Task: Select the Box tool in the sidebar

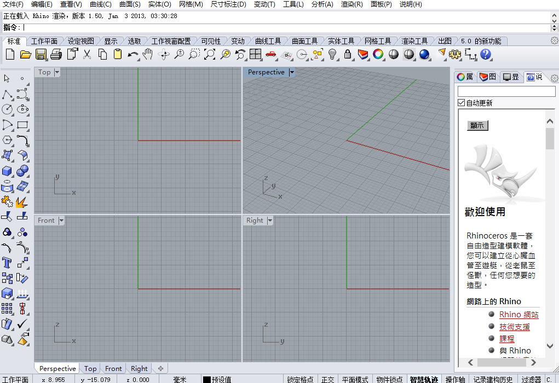Action: coord(7,171)
